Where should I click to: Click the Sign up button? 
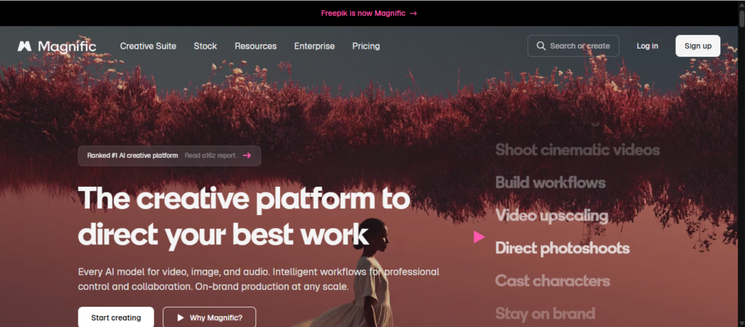pyautogui.click(x=698, y=46)
